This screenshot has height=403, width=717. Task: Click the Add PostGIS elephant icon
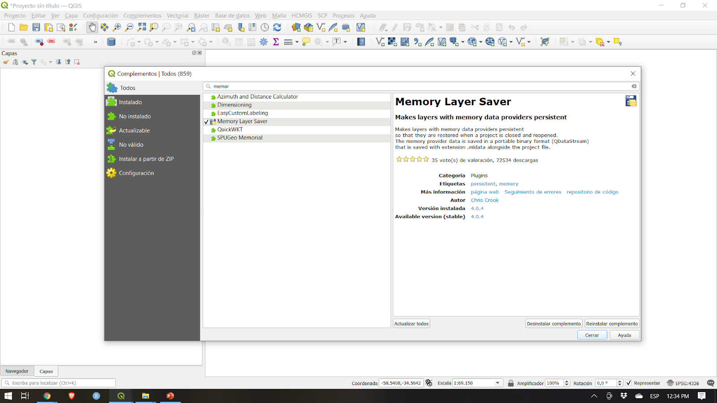[x=454, y=42]
